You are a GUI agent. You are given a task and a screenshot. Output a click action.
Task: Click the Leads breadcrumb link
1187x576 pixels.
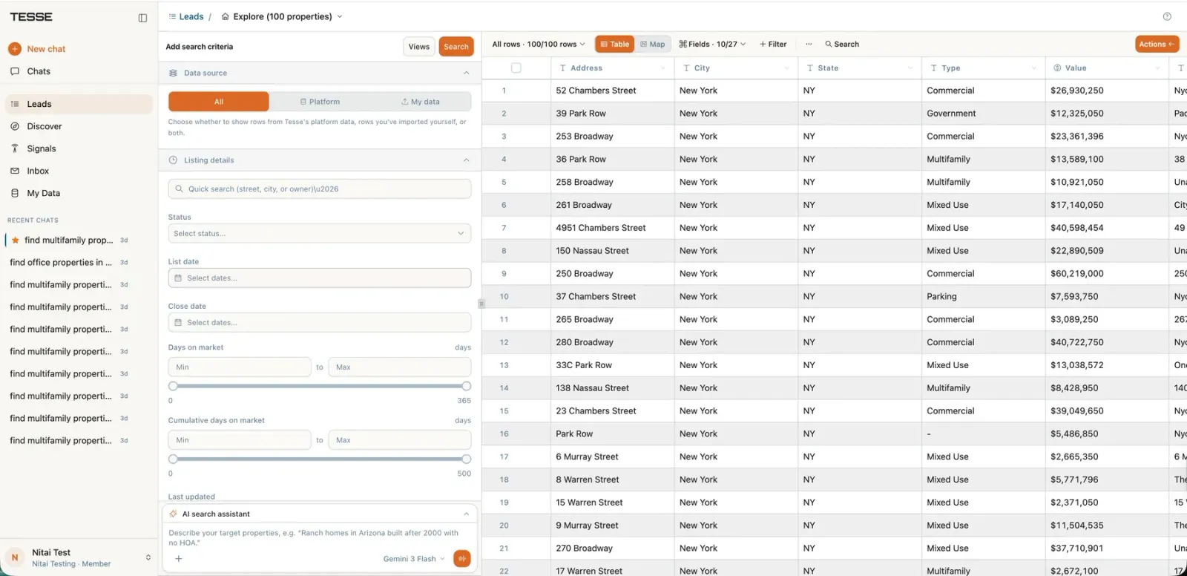[191, 16]
